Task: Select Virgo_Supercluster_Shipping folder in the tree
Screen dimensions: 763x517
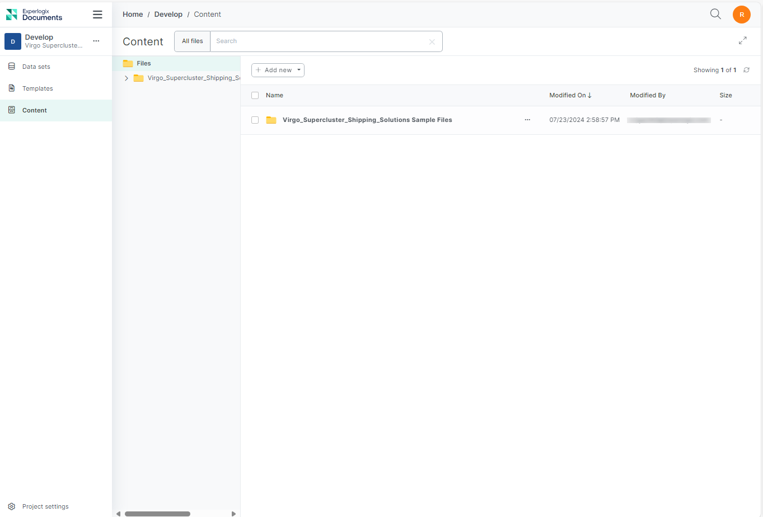Action: (x=194, y=78)
